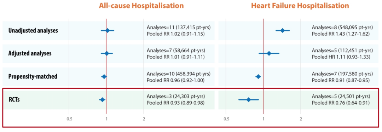Click the Pooled RR 1.02 (0.91-1.15) text
The width and height of the screenshot is (382, 132).
(176, 34)
